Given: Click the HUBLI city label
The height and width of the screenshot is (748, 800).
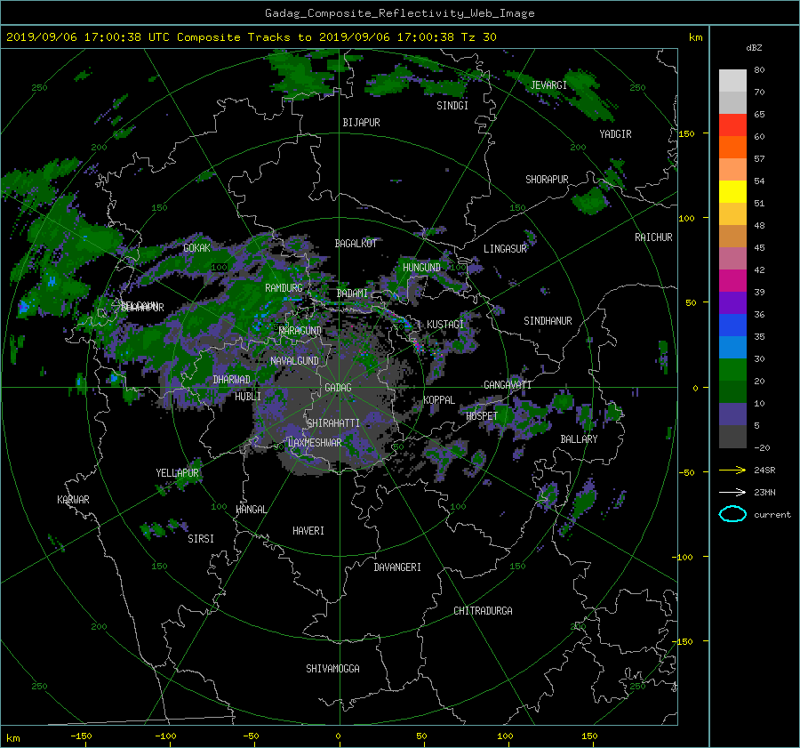Looking at the screenshot, I should click(x=248, y=396).
